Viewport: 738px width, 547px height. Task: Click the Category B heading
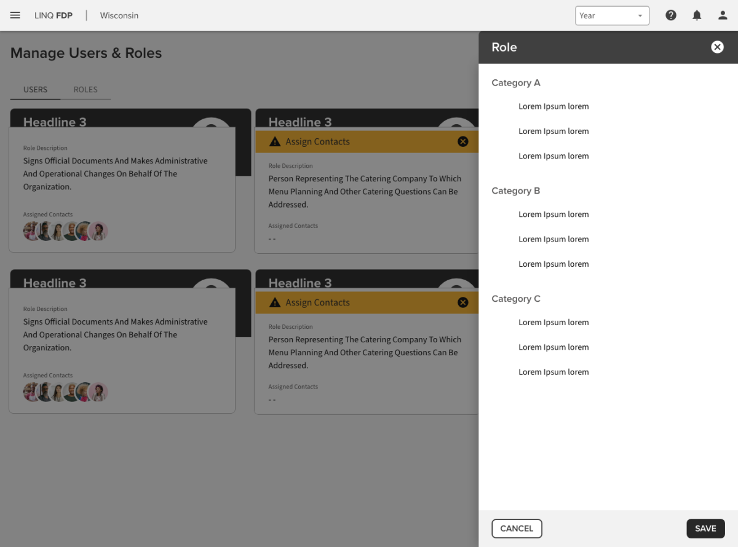[x=516, y=191]
